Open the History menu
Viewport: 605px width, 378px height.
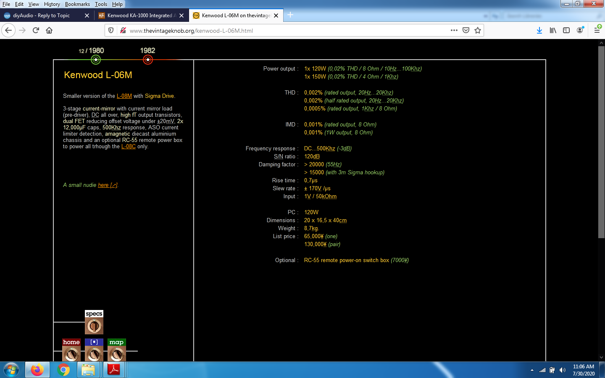(x=52, y=4)
